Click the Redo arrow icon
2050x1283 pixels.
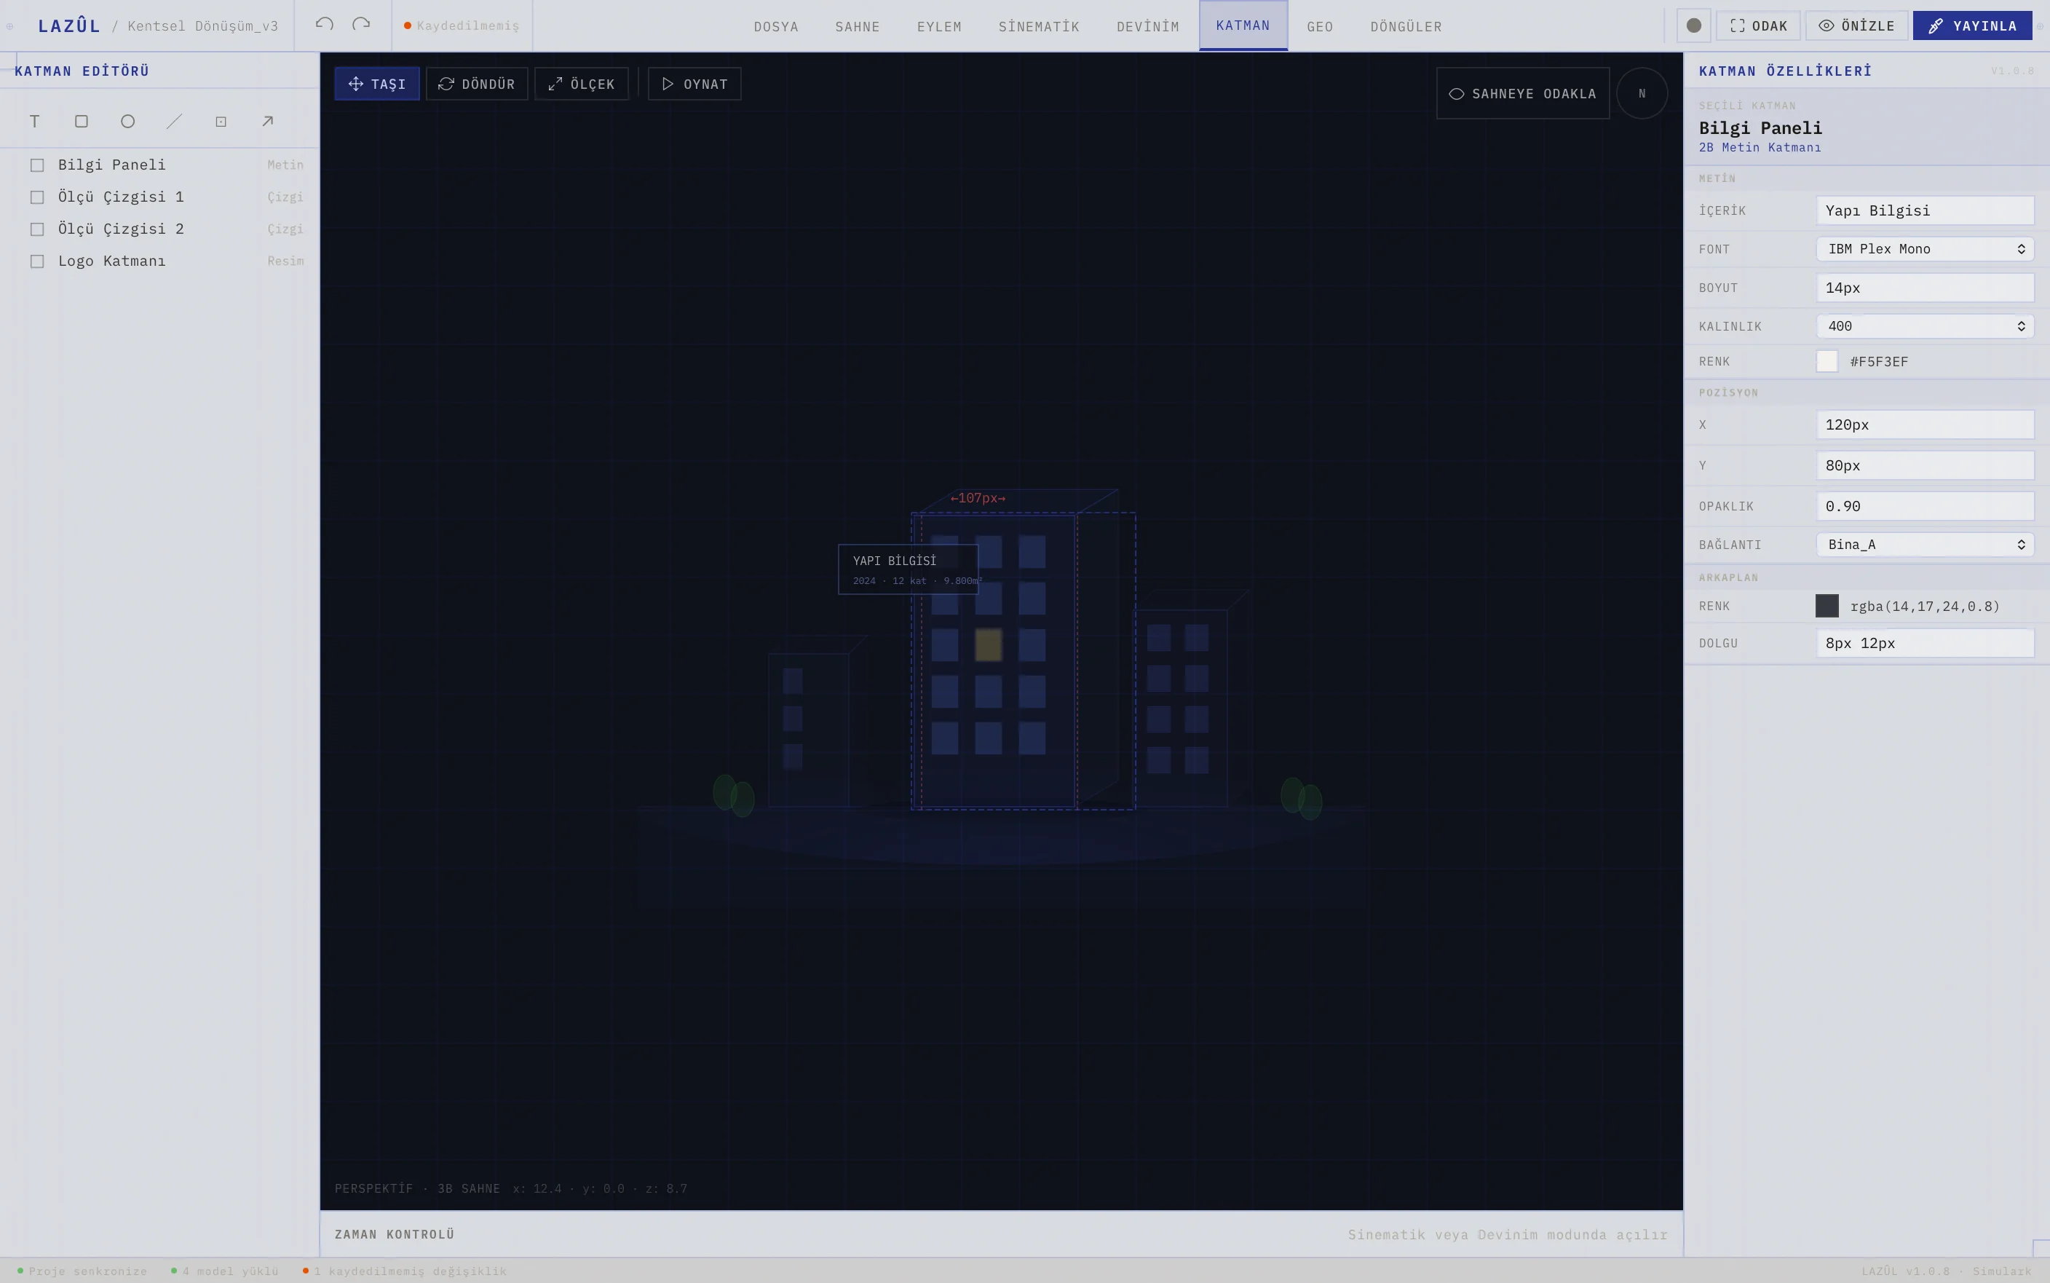(x=361, y=24)
